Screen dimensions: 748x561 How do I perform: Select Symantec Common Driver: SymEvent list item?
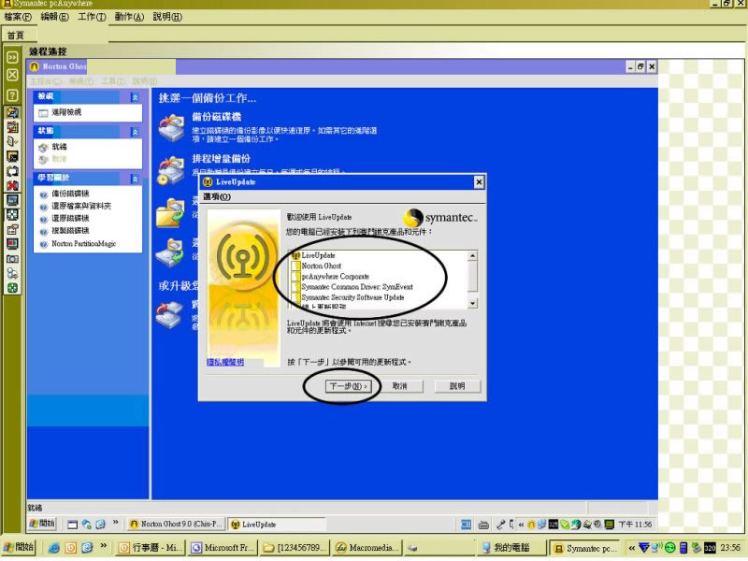pyautogui.click(x=357, y=287)
